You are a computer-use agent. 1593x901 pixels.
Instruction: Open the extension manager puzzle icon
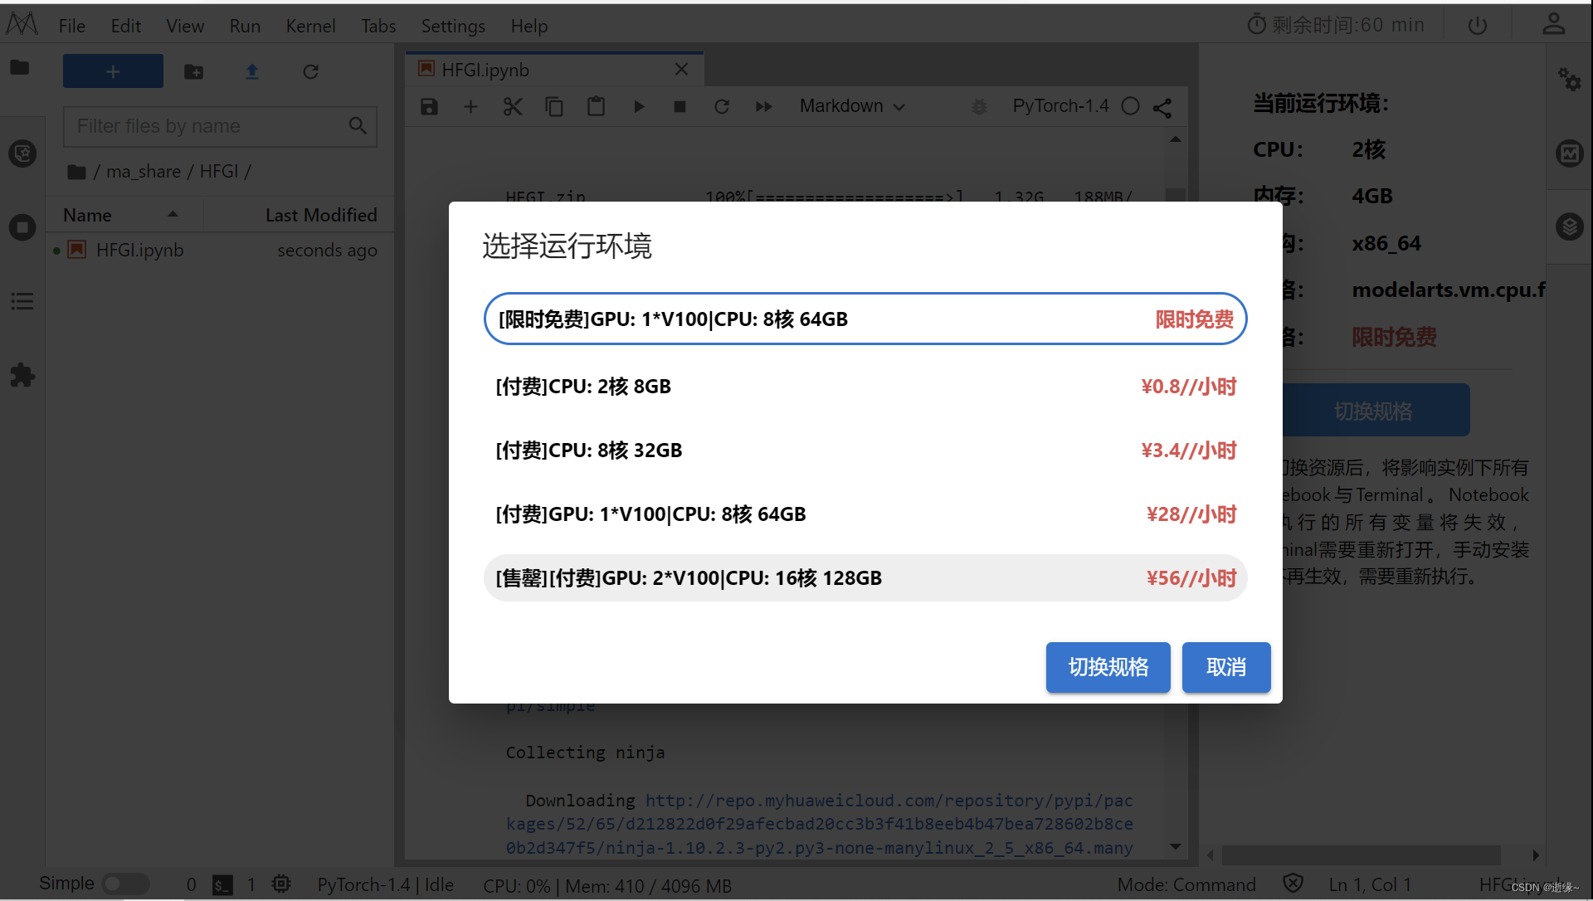pyautogui.click(x=22, y=375)
